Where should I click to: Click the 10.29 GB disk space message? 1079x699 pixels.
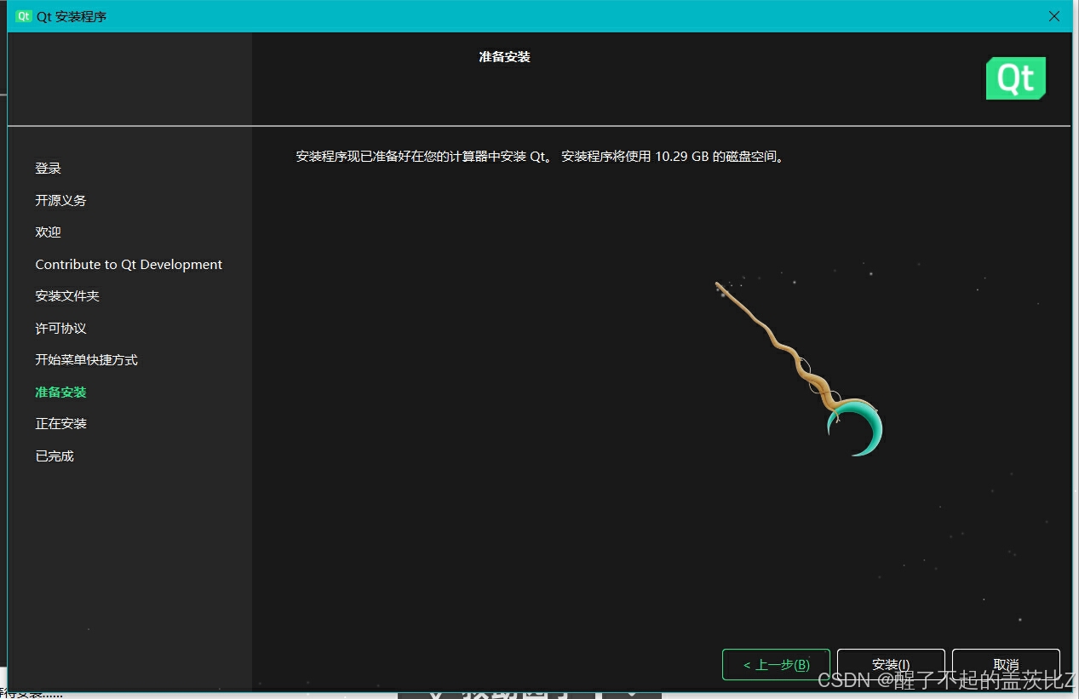[x=540, y=157]
